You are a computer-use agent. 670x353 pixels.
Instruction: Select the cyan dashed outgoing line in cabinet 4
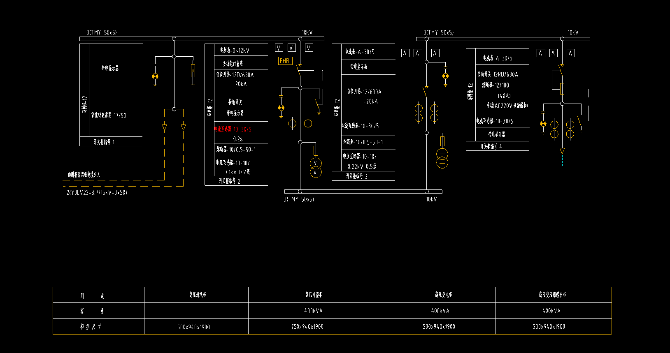562,160
